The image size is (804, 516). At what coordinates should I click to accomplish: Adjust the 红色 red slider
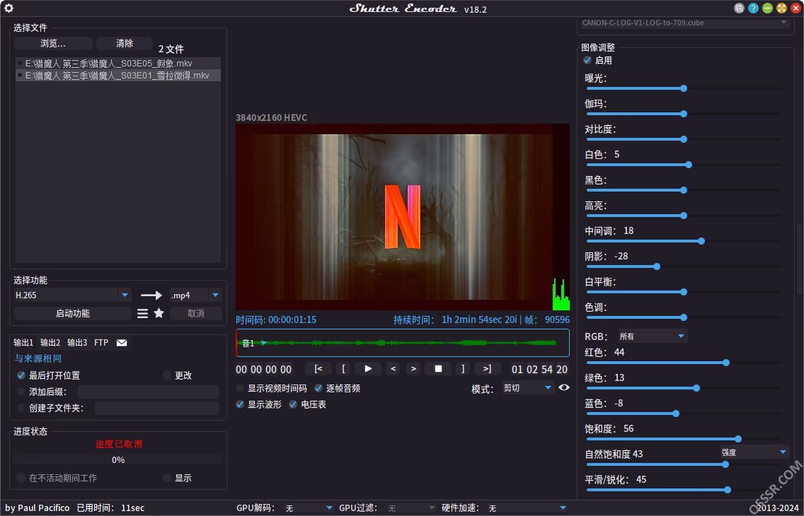[684, 363]
